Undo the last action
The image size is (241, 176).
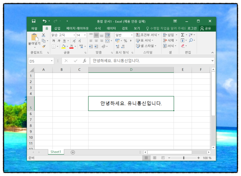click(x=44, y=21)
